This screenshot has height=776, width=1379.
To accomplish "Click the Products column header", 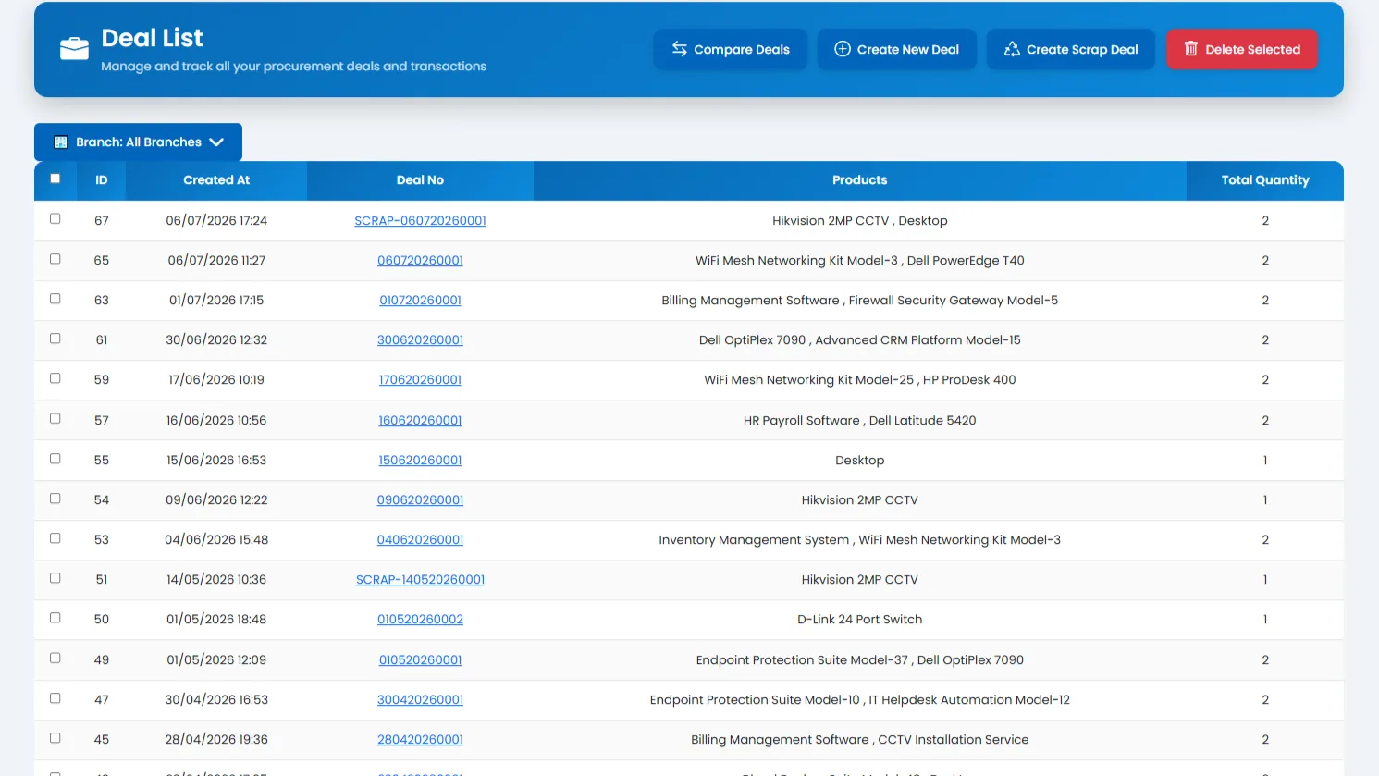I will 860,180.
